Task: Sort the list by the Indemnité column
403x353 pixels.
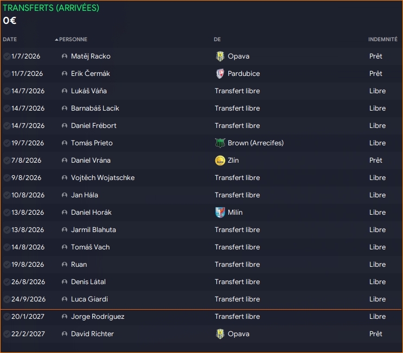Action: pyautogui.click(x=382, y=40)
